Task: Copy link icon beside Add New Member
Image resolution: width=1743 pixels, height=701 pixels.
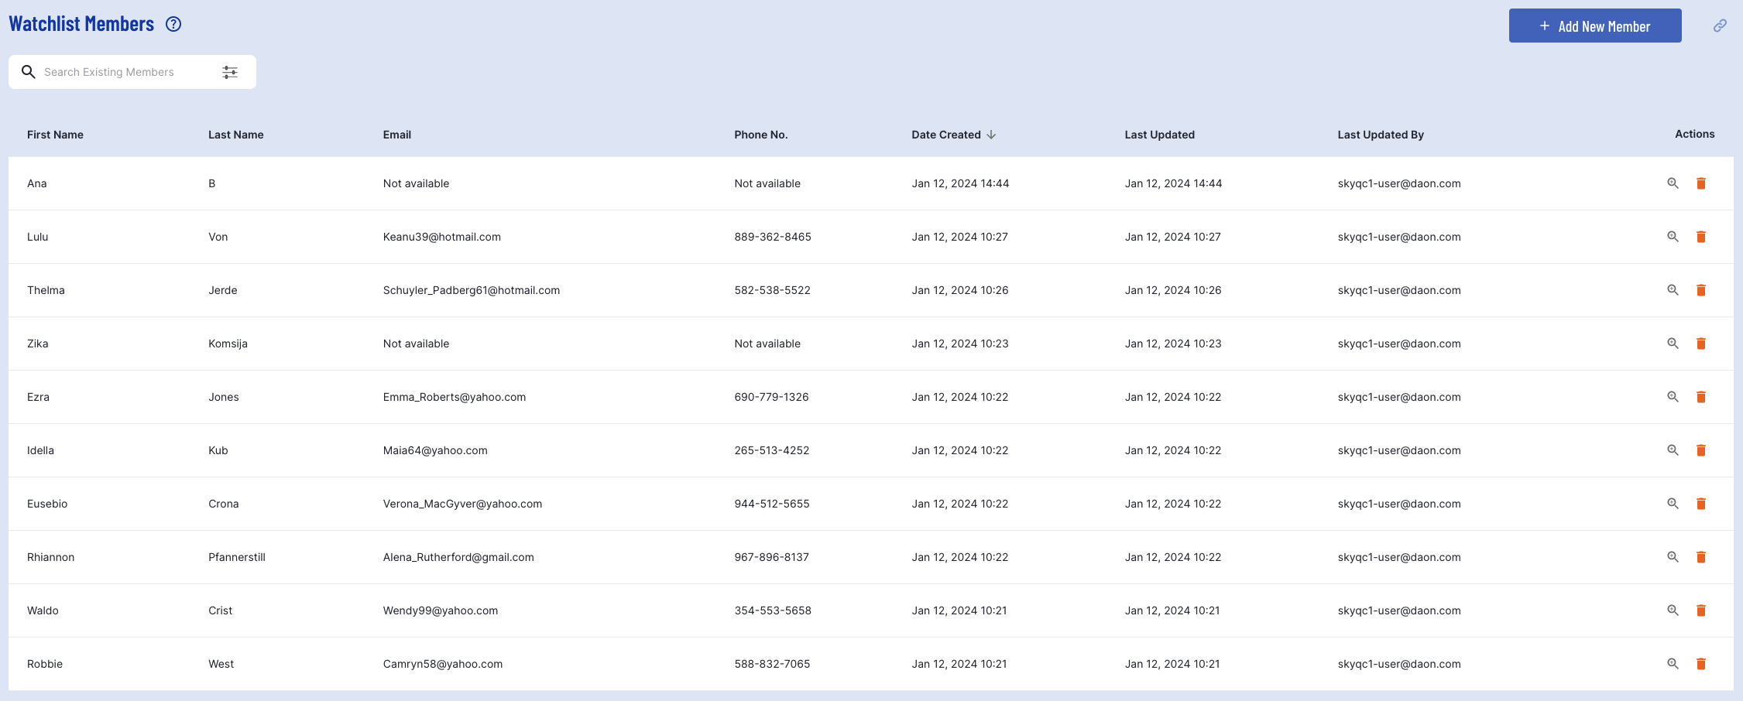Action: pyautogui.click(x=1720, y=26)
